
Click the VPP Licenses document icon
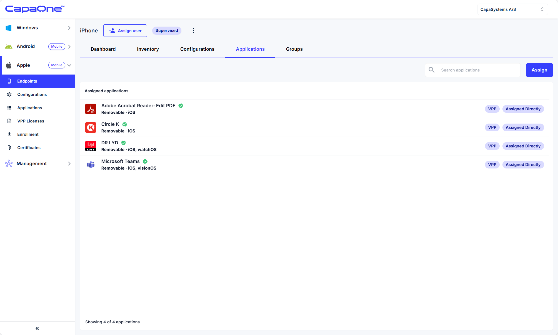pos(9,121)
